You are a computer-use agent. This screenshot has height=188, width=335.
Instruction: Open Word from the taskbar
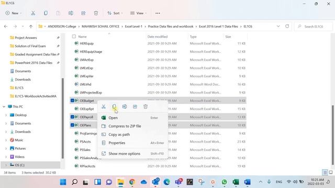(x=247, y=182)
